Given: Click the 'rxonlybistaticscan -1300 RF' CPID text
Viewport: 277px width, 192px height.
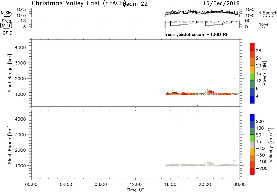Looking at the screenshot, I should coord(197,34).
